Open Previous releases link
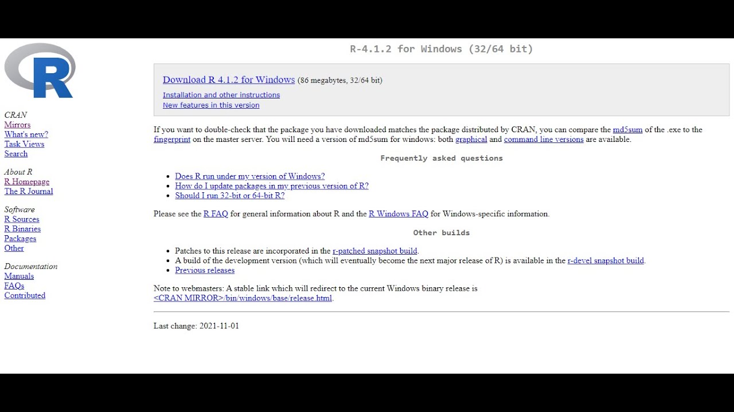 [x=205, y=270]
